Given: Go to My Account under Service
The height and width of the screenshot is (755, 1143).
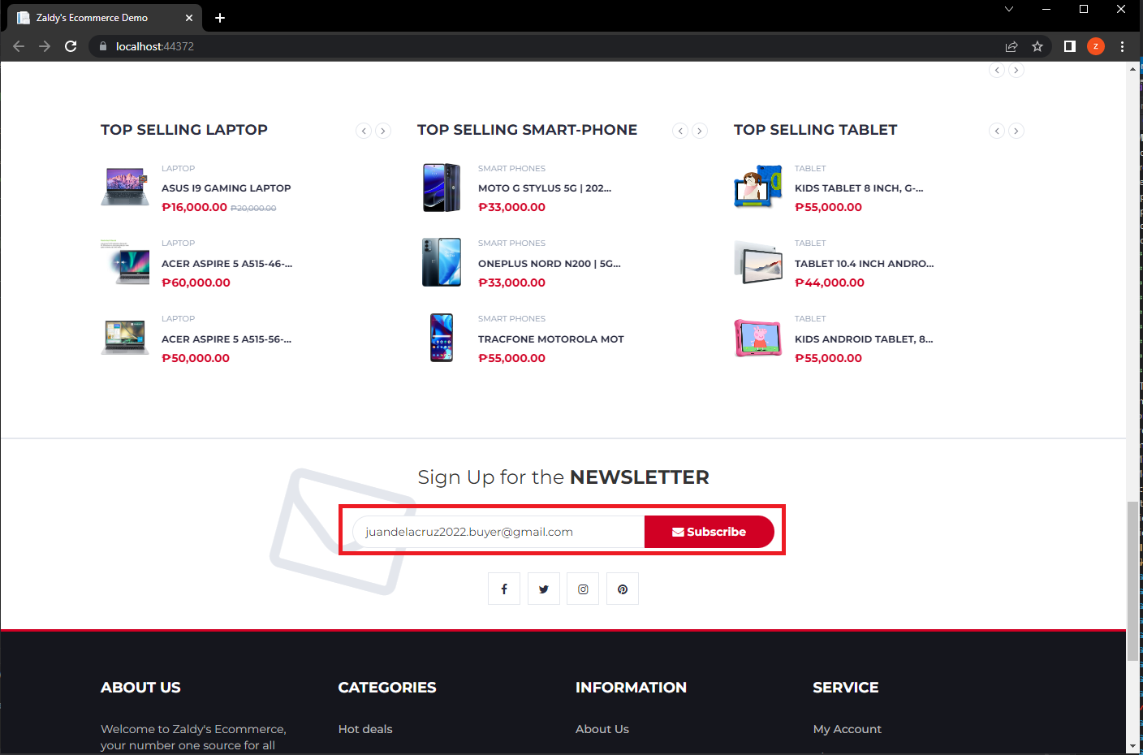Looking at the screenshot, I should [847, 729].
